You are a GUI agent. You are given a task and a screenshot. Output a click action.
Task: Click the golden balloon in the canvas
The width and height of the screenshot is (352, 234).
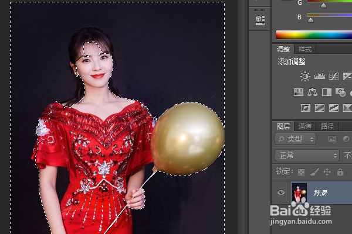(188, 139)
